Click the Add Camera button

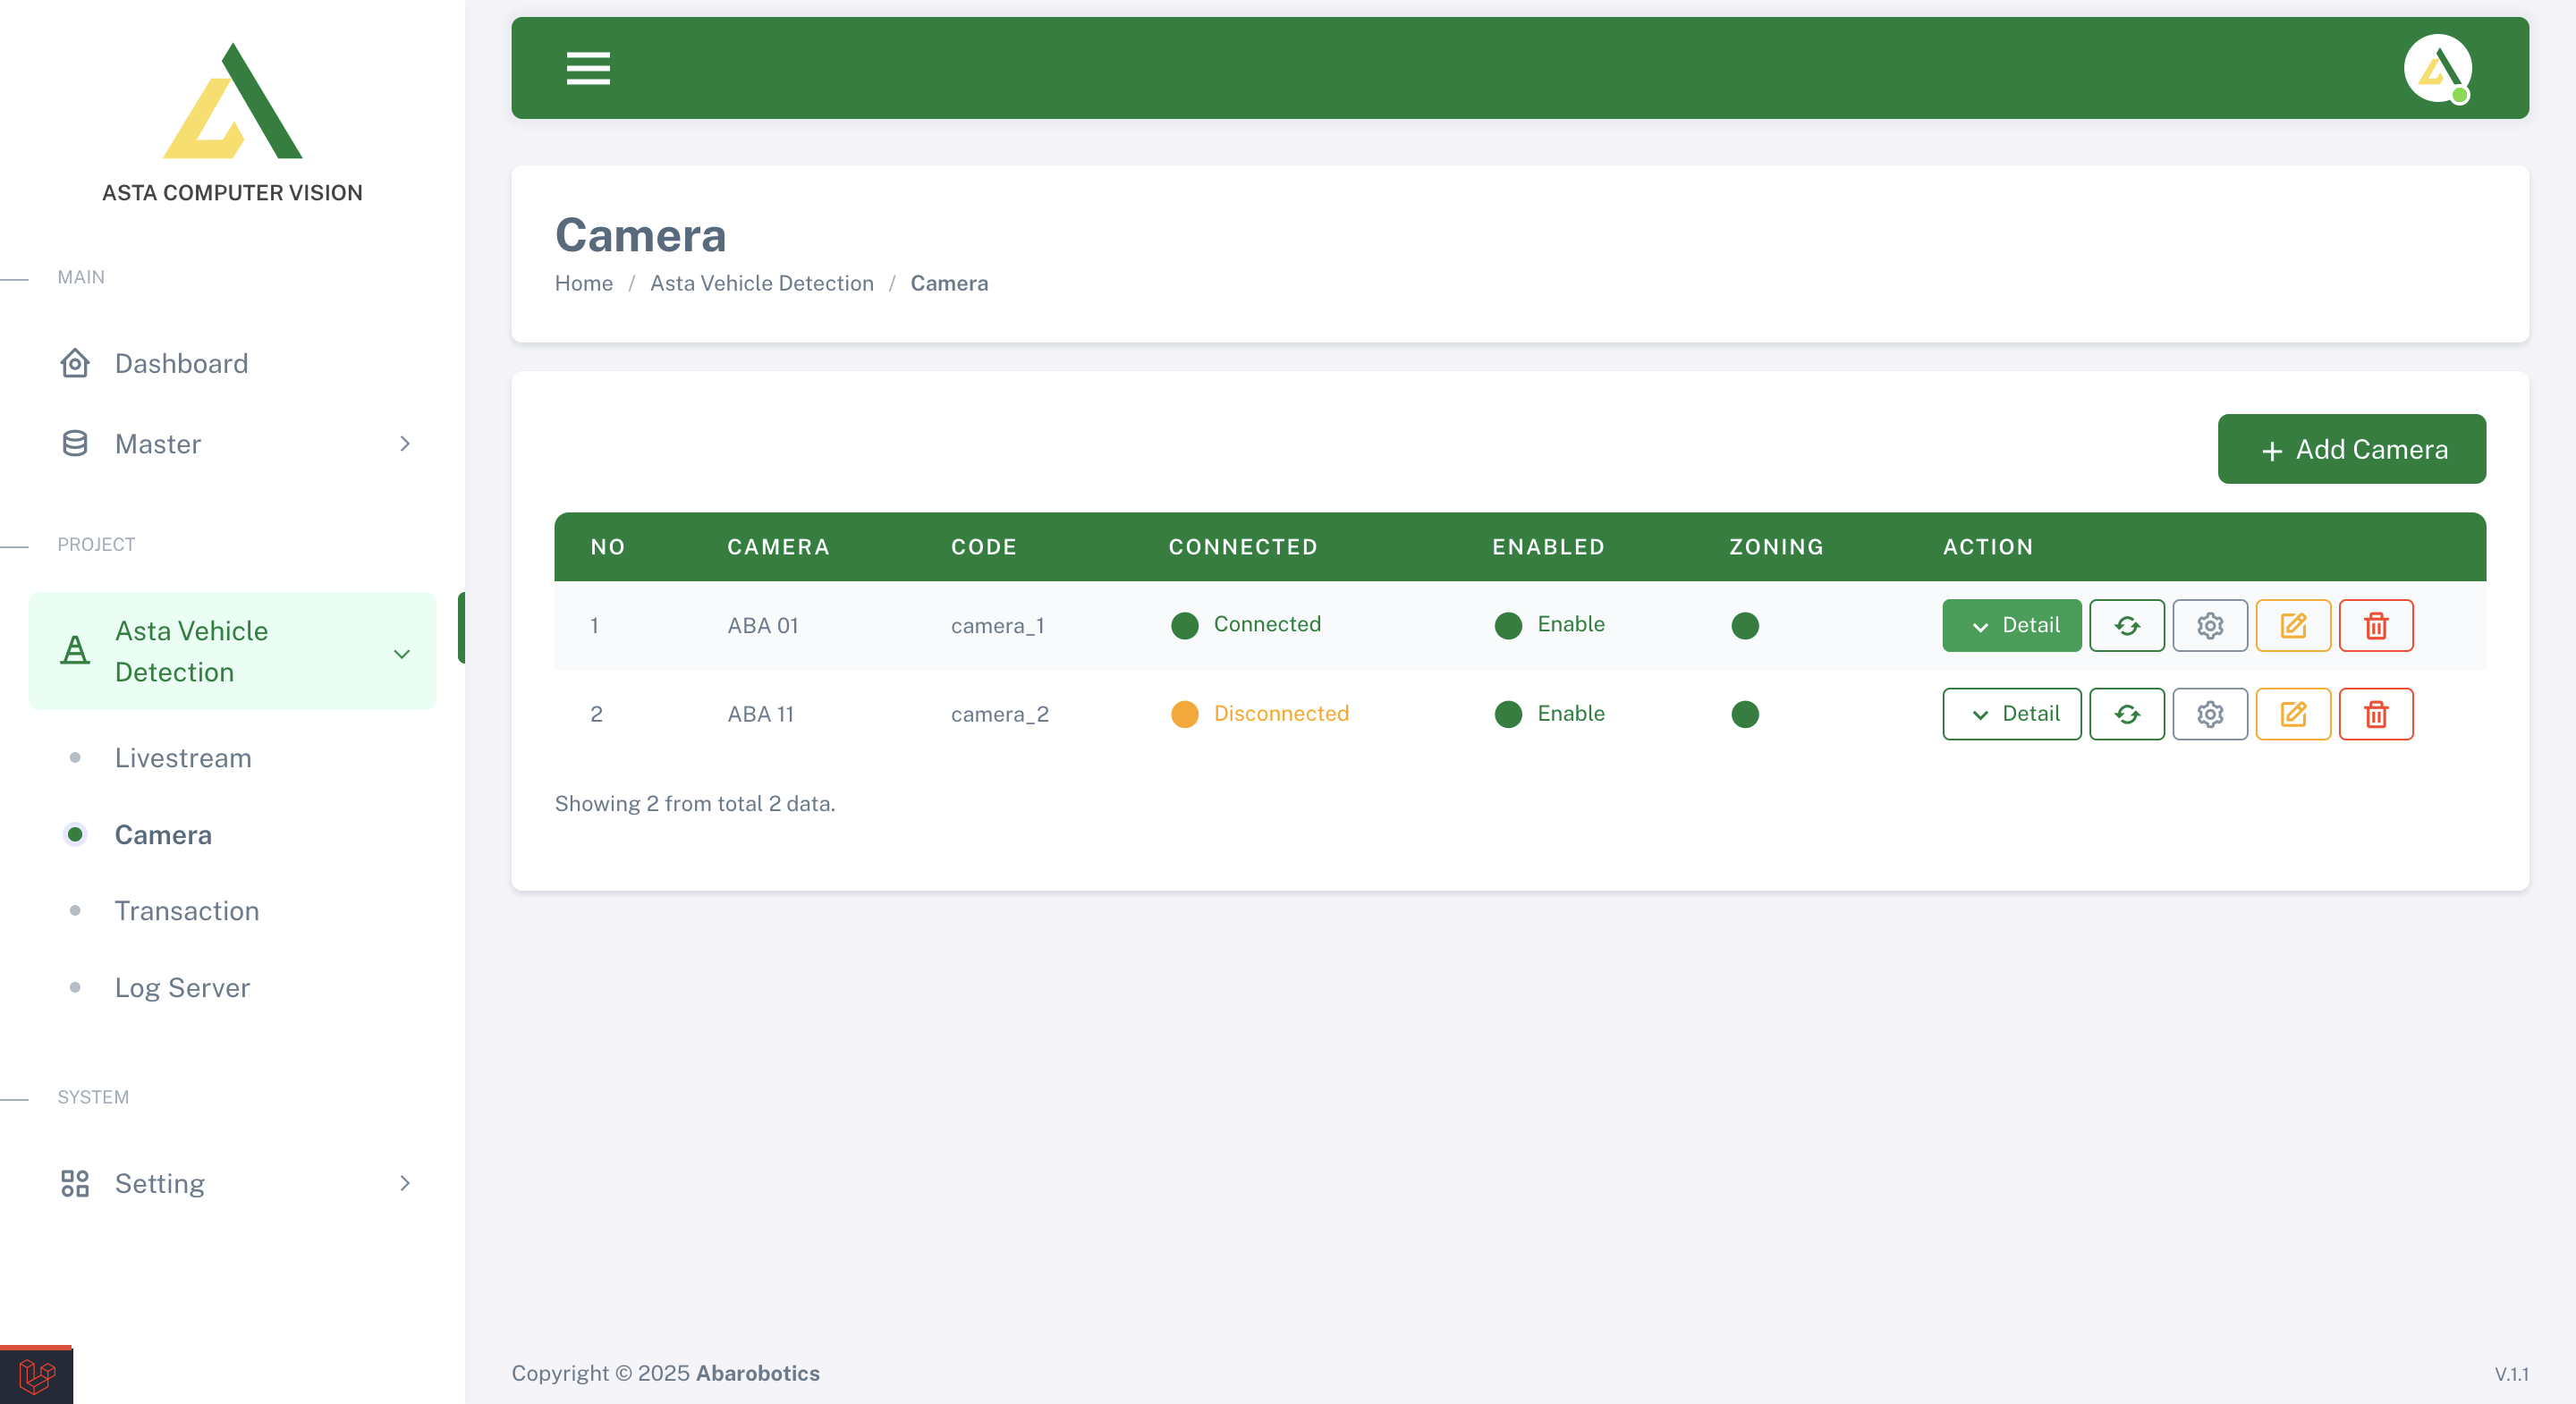pos(2351,449)
